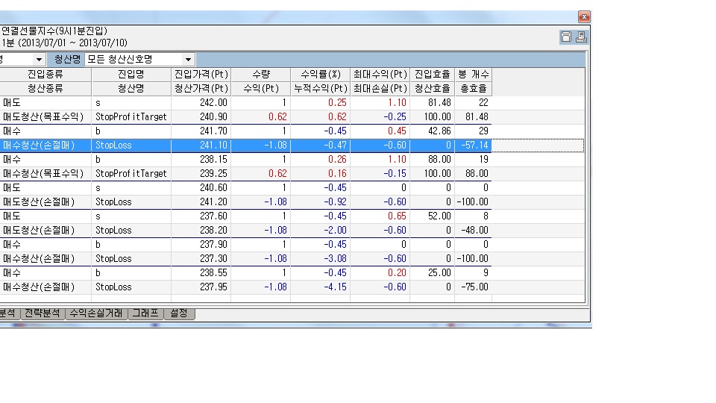Click the 진입가격(Pt) column header
This screenshot has width=716, height=403.
(201, 75)
